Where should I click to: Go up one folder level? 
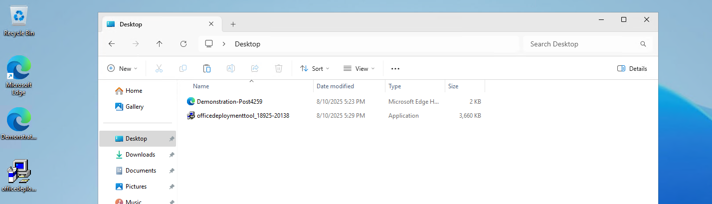click(160, 44)
